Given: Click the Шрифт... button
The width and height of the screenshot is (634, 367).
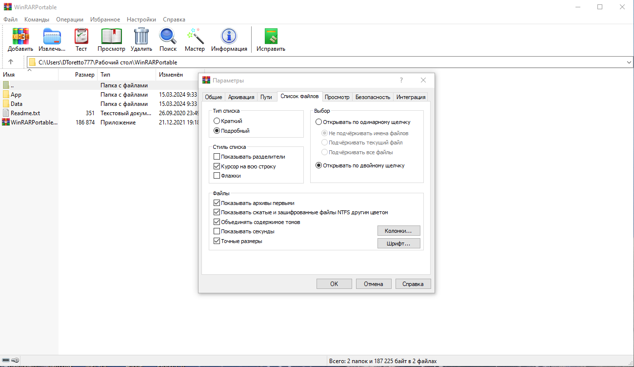Looking at the screenshot, I should pyautogui.click(x=399, y=243).
